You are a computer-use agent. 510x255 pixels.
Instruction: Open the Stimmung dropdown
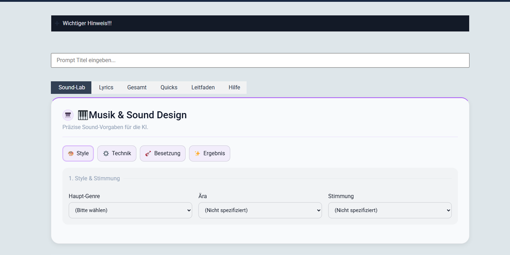coord(389,210)
